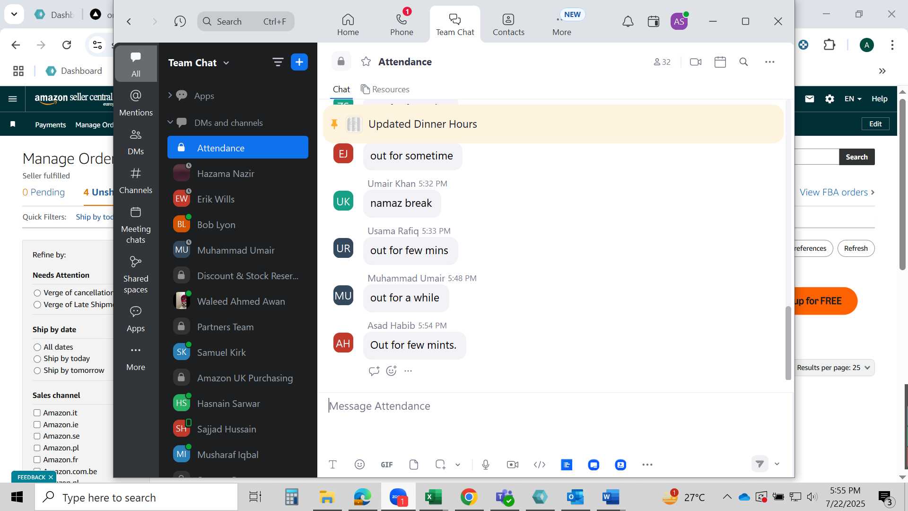This screenshot has width=908, height=511.
Task: Expand the Apps section in chat list
Action: (170, 96)
